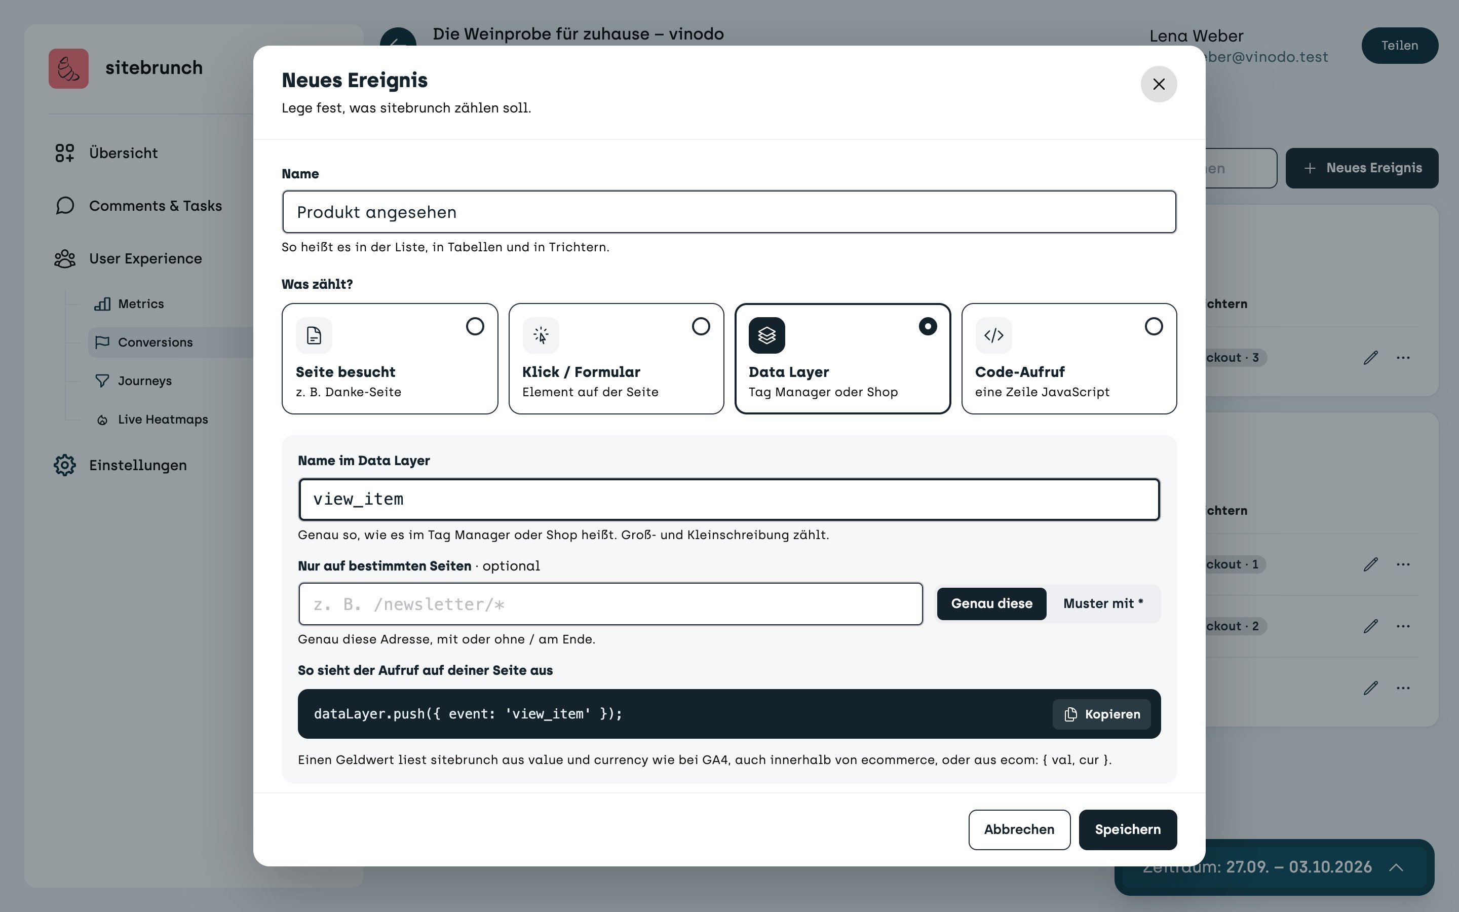The height and width of the screenshot is (912, 1459).
Task: Click the Einstellungen gear icon
Action: coord(64,465)
